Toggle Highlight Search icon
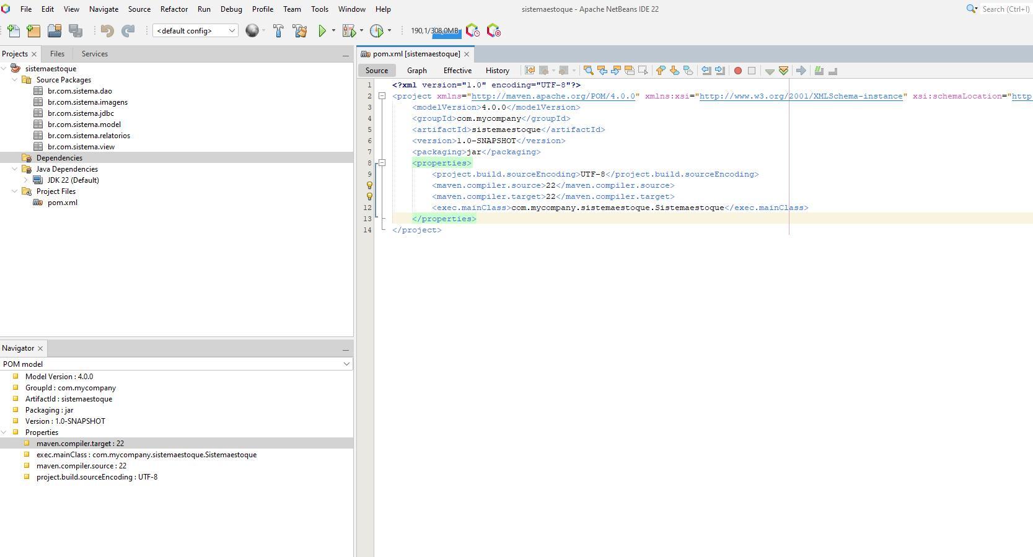Screen dimensions: 1033x557 (x=629, y=71)
